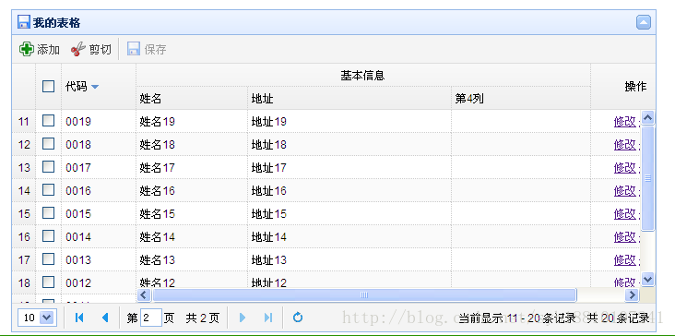Click the scissors 剪切 icon
The width and height of the screenshot is (675, 336).
(x=78, y=49)
